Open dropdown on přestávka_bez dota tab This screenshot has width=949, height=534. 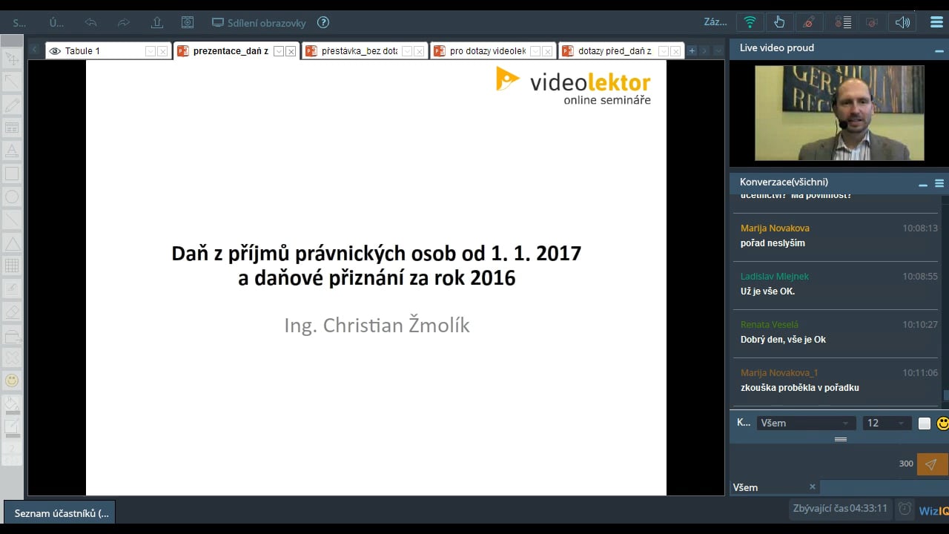click(408, 51)
